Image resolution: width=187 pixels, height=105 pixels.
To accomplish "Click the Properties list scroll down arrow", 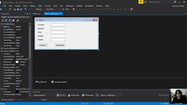I will [30, 95].
